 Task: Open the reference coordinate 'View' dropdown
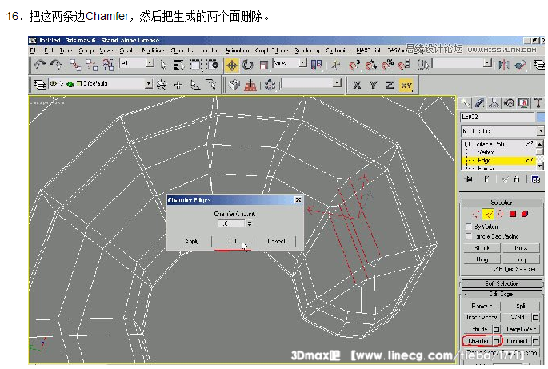point(290,64)
